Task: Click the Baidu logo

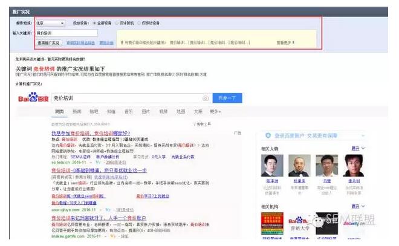Action: tap(33, 98)
